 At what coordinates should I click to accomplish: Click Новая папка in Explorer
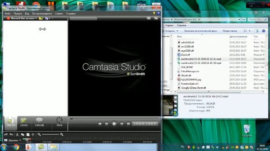229,31
